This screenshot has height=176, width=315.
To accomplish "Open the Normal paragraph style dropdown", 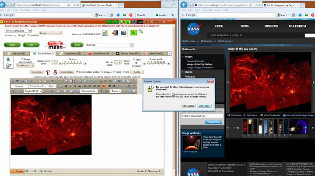I will [20, 86].
